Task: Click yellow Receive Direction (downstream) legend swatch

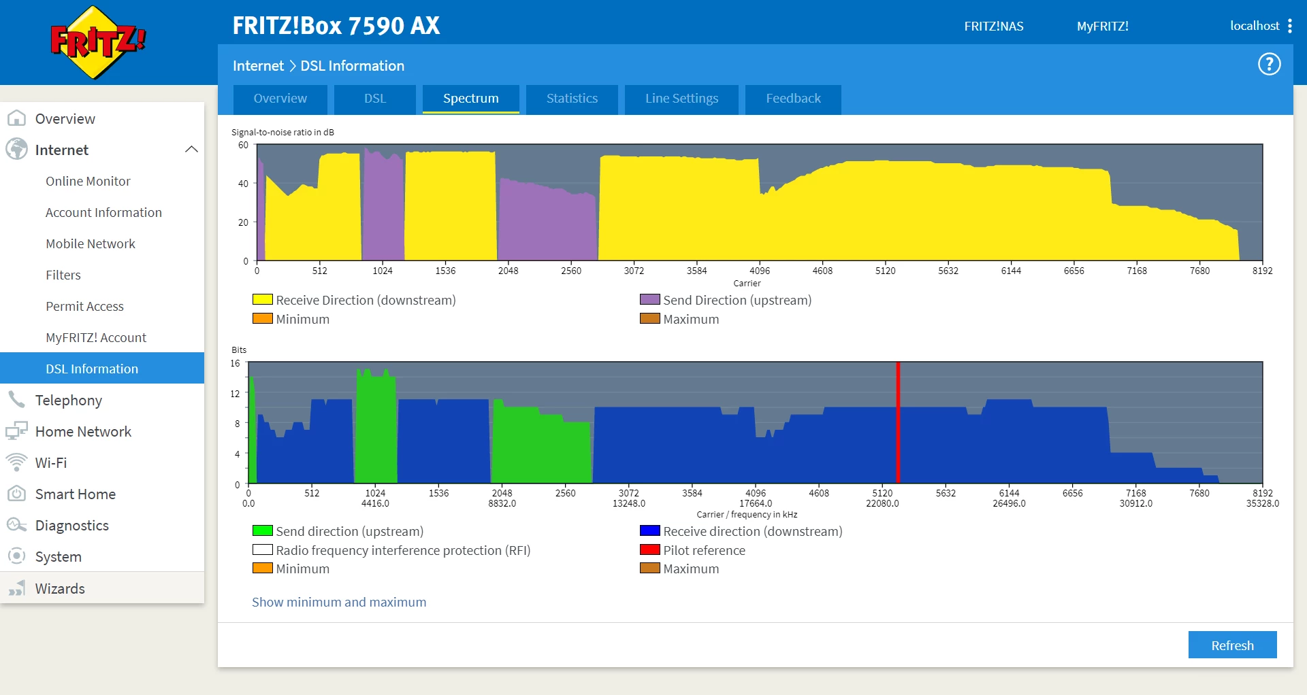Action: [x=263, y=299]
